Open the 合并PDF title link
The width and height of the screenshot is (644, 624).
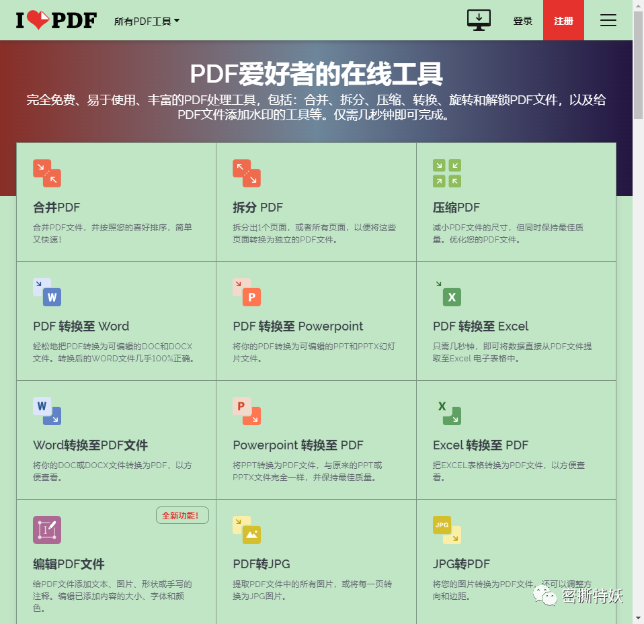pos(56,207)
